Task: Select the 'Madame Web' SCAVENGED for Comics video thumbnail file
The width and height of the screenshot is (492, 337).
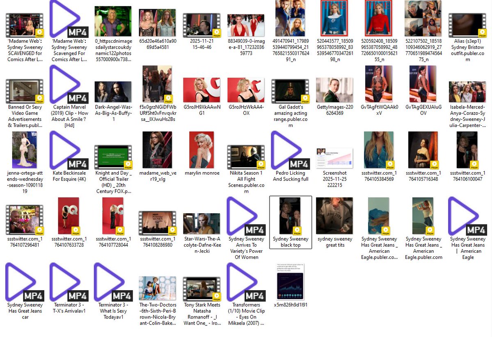Action: 25,25
